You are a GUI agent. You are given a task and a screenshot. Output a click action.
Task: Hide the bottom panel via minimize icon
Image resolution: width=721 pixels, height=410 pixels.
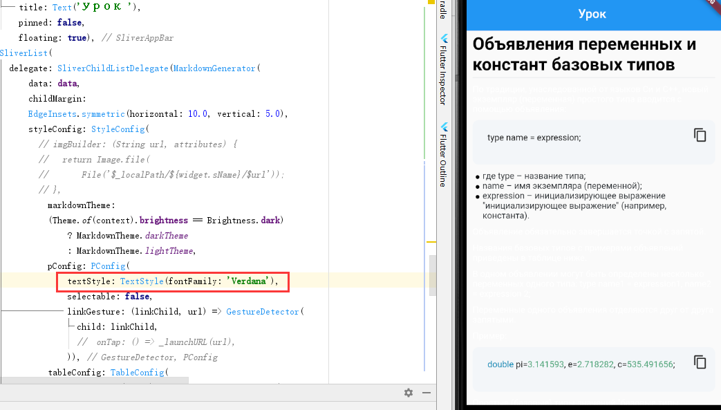pos(427,393)
